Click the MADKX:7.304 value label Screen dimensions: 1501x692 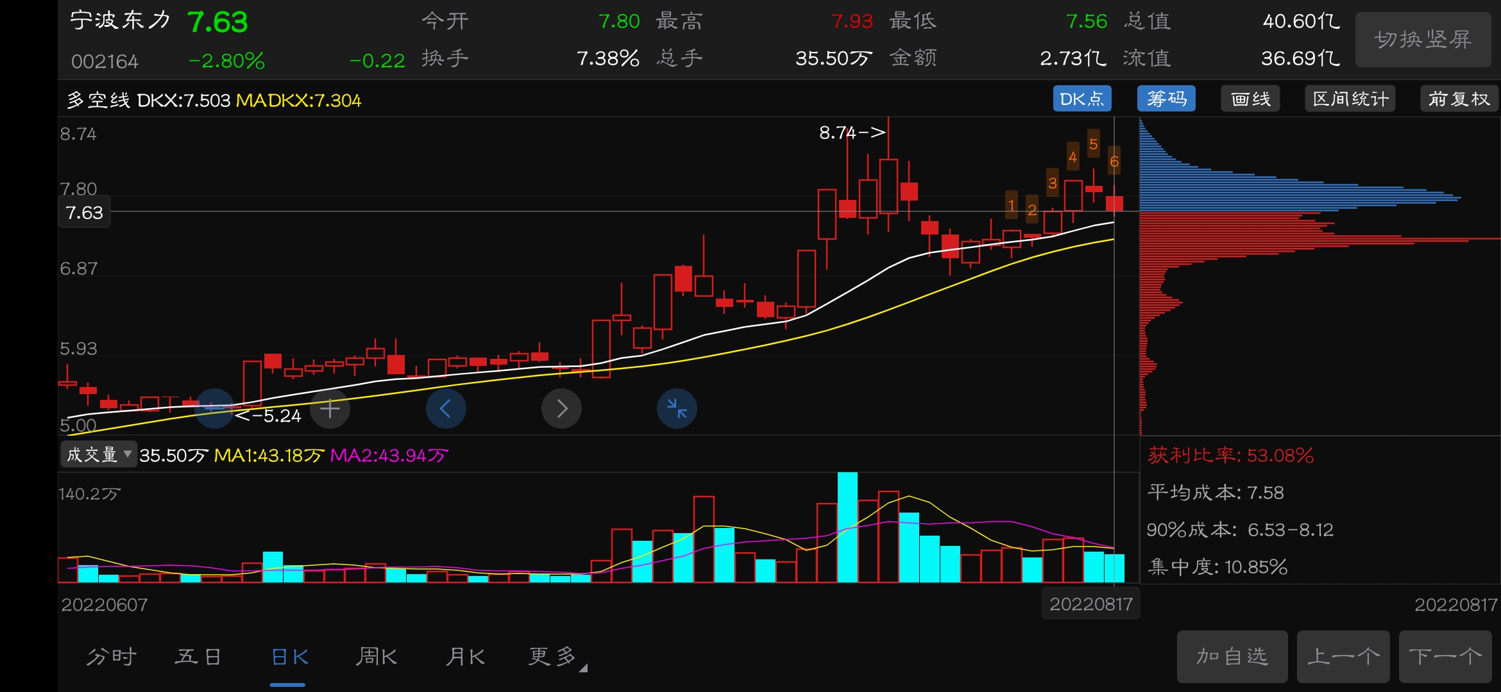click(x=299, y=100)
